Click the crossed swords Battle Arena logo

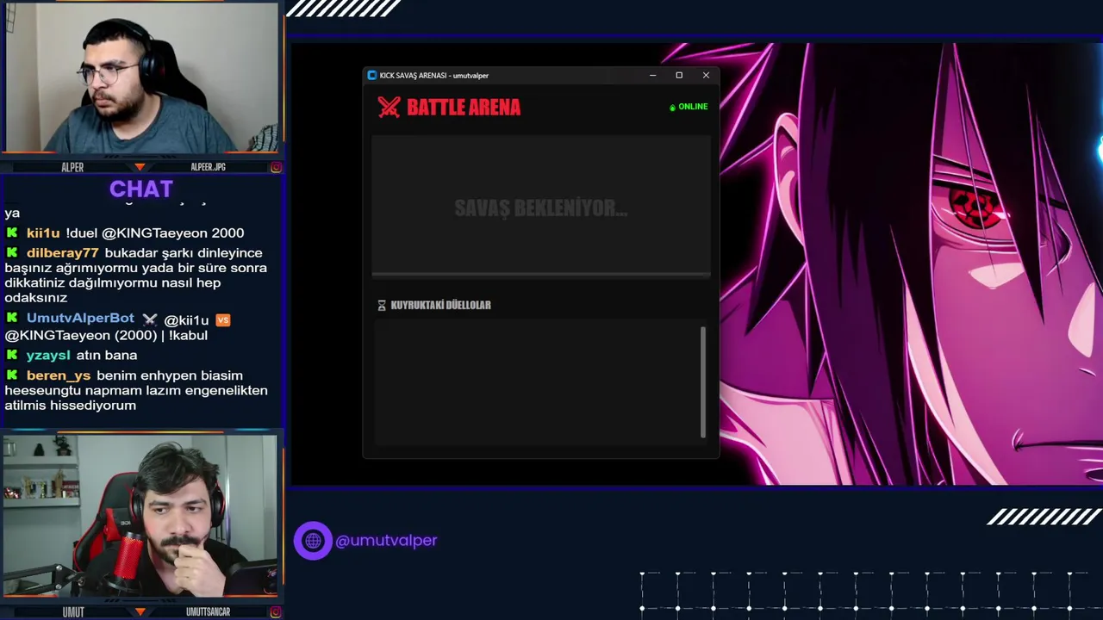(389, 107)
